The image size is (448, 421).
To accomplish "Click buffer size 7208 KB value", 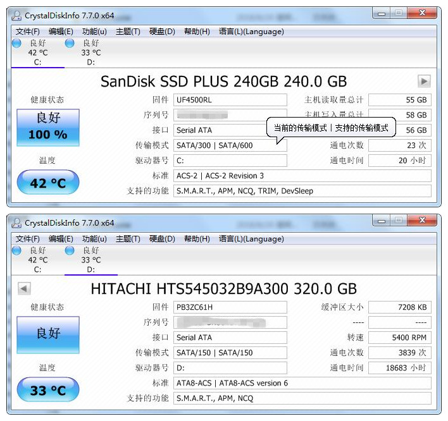I will (x=400, y=307).
